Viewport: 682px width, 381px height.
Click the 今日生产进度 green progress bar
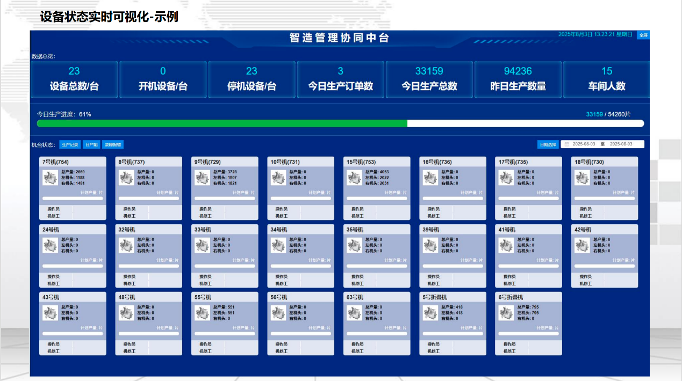pyautogui.click(x=221, y=123)
